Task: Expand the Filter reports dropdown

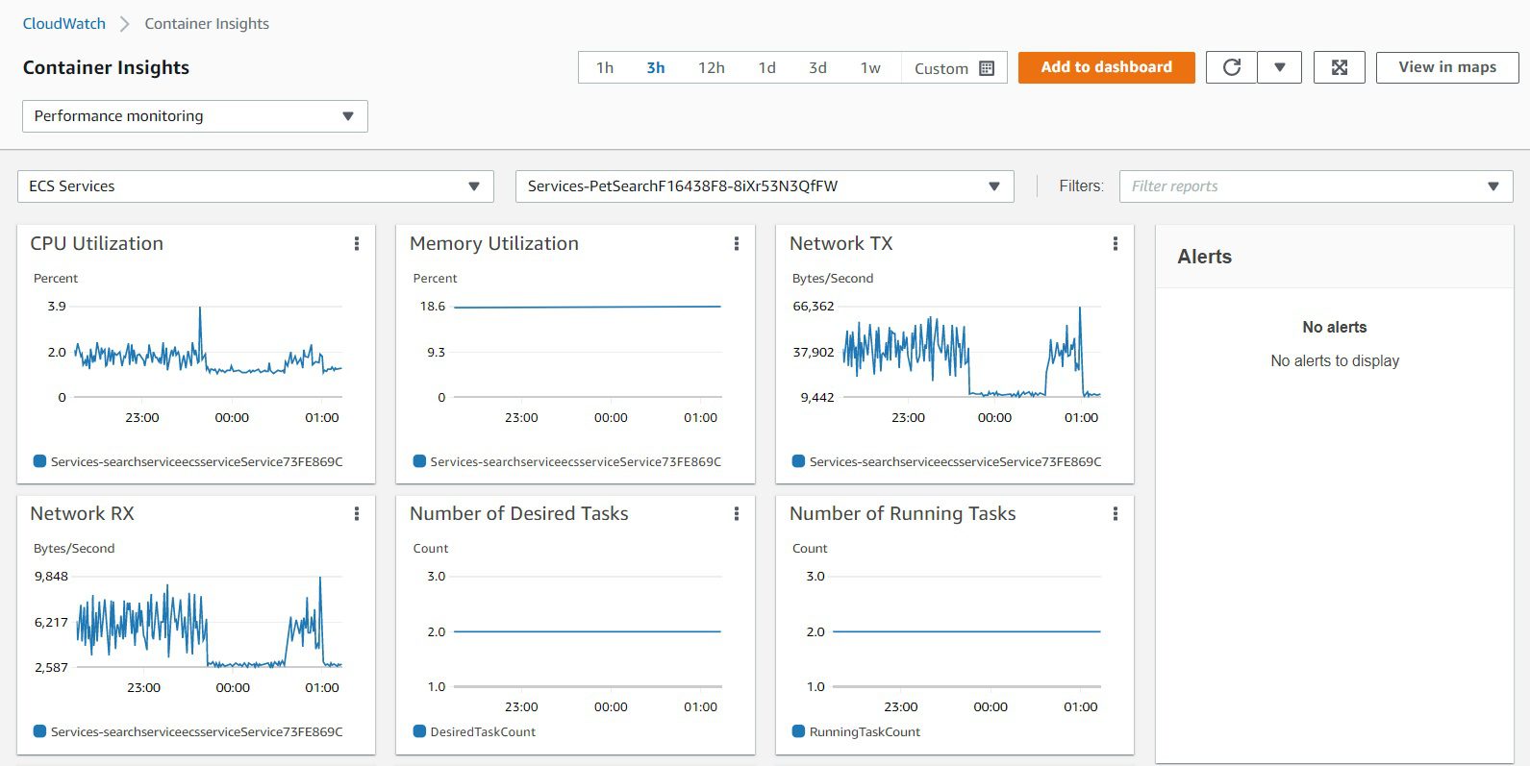Action: coord(1317,186)
